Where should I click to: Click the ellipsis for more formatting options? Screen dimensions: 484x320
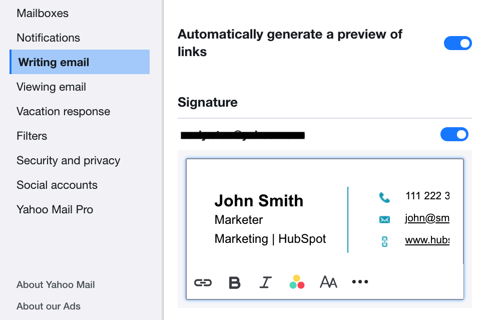coord(360,281)
